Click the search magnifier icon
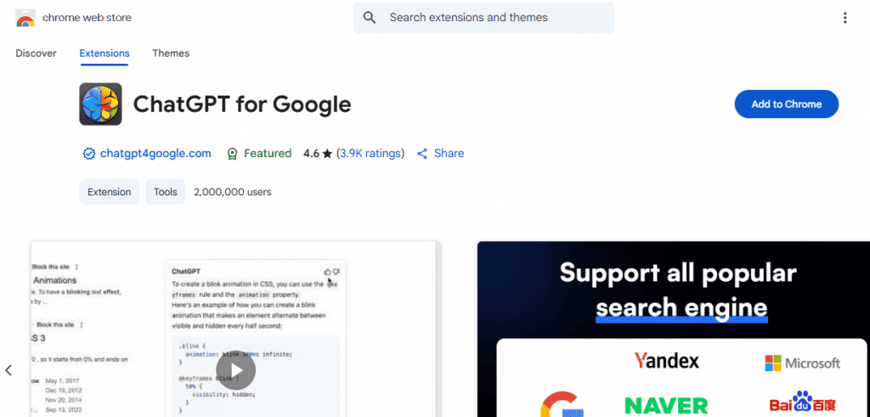 pyautogui.click(x=370, y=18)
